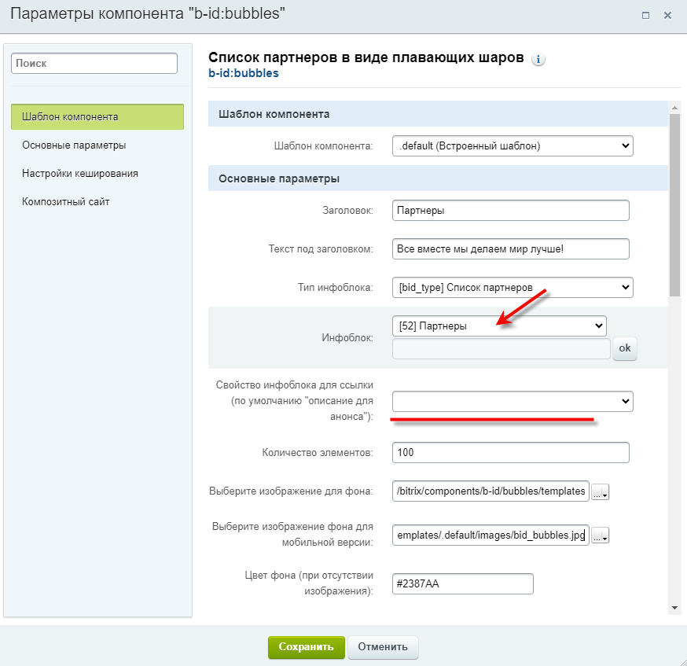Click the info icon beside the component title
This screenshot has height=666, width=687.
tap(538, 59)
